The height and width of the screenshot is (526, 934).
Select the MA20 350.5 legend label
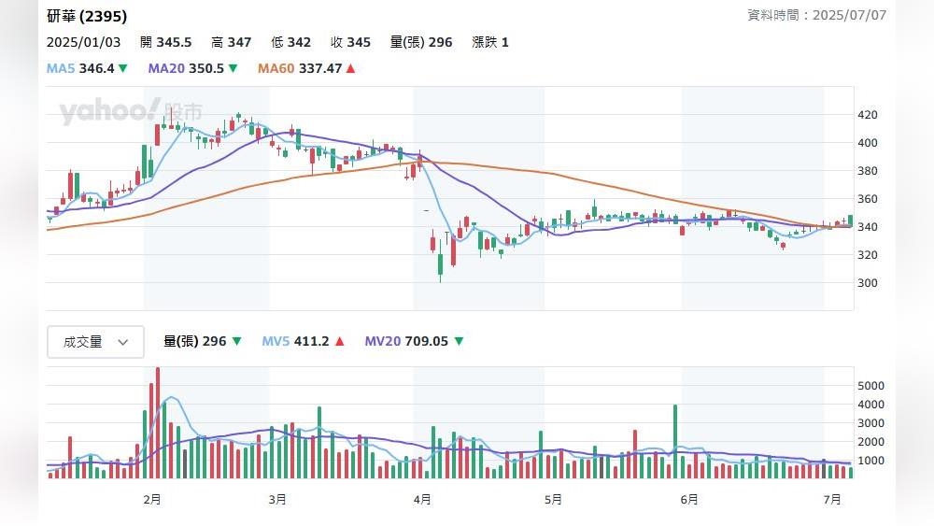tap(186, 68)
